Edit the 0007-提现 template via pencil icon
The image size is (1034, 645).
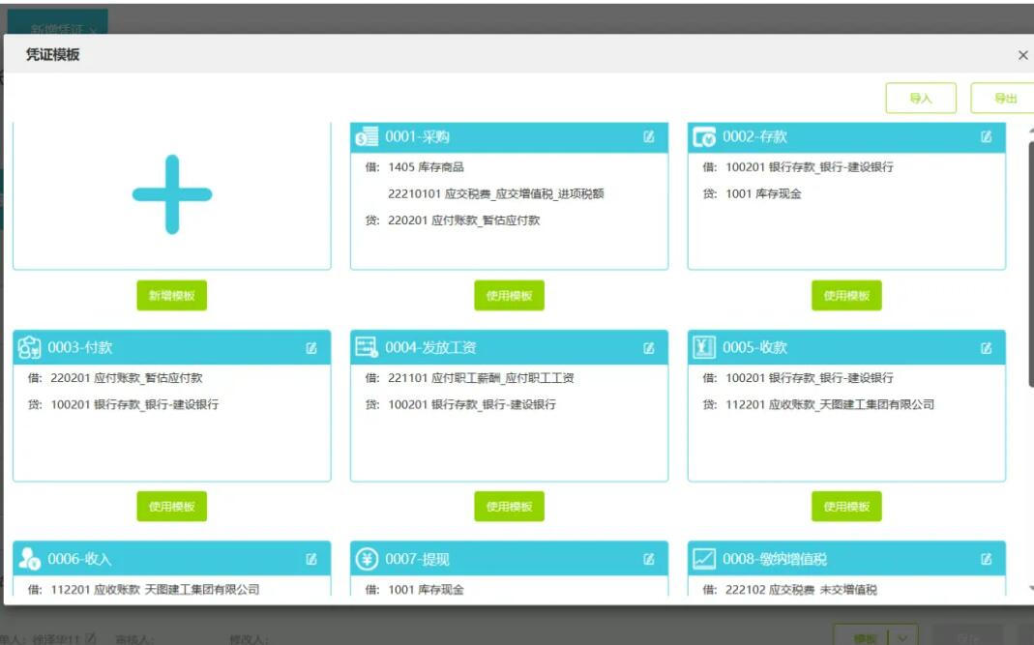(x=649, y=559)
